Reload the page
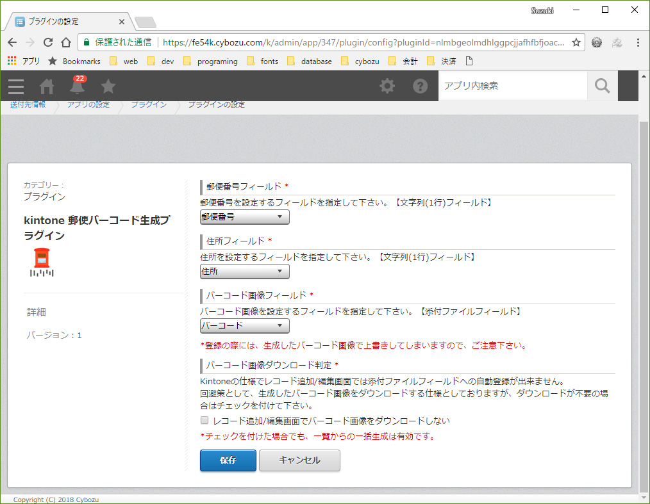The height and width of the screenshot is (504, 650). [x=48, y=42]
